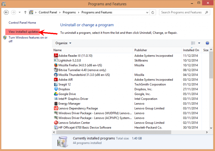Viewport: 215px width, 151px height.
Task: Sort by Name column header
Action: [92, 50]
